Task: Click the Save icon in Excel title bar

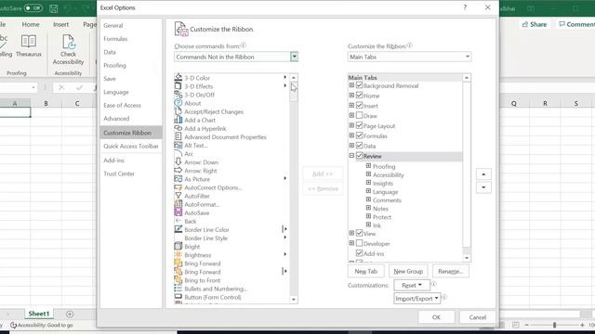Action: [x=54, y=8]
